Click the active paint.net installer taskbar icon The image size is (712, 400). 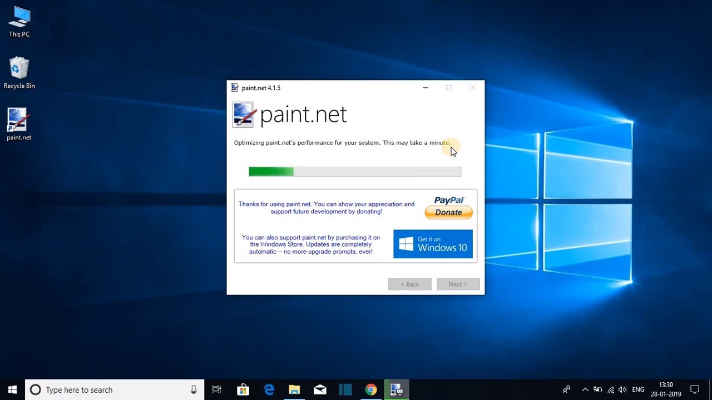[397, 389]
